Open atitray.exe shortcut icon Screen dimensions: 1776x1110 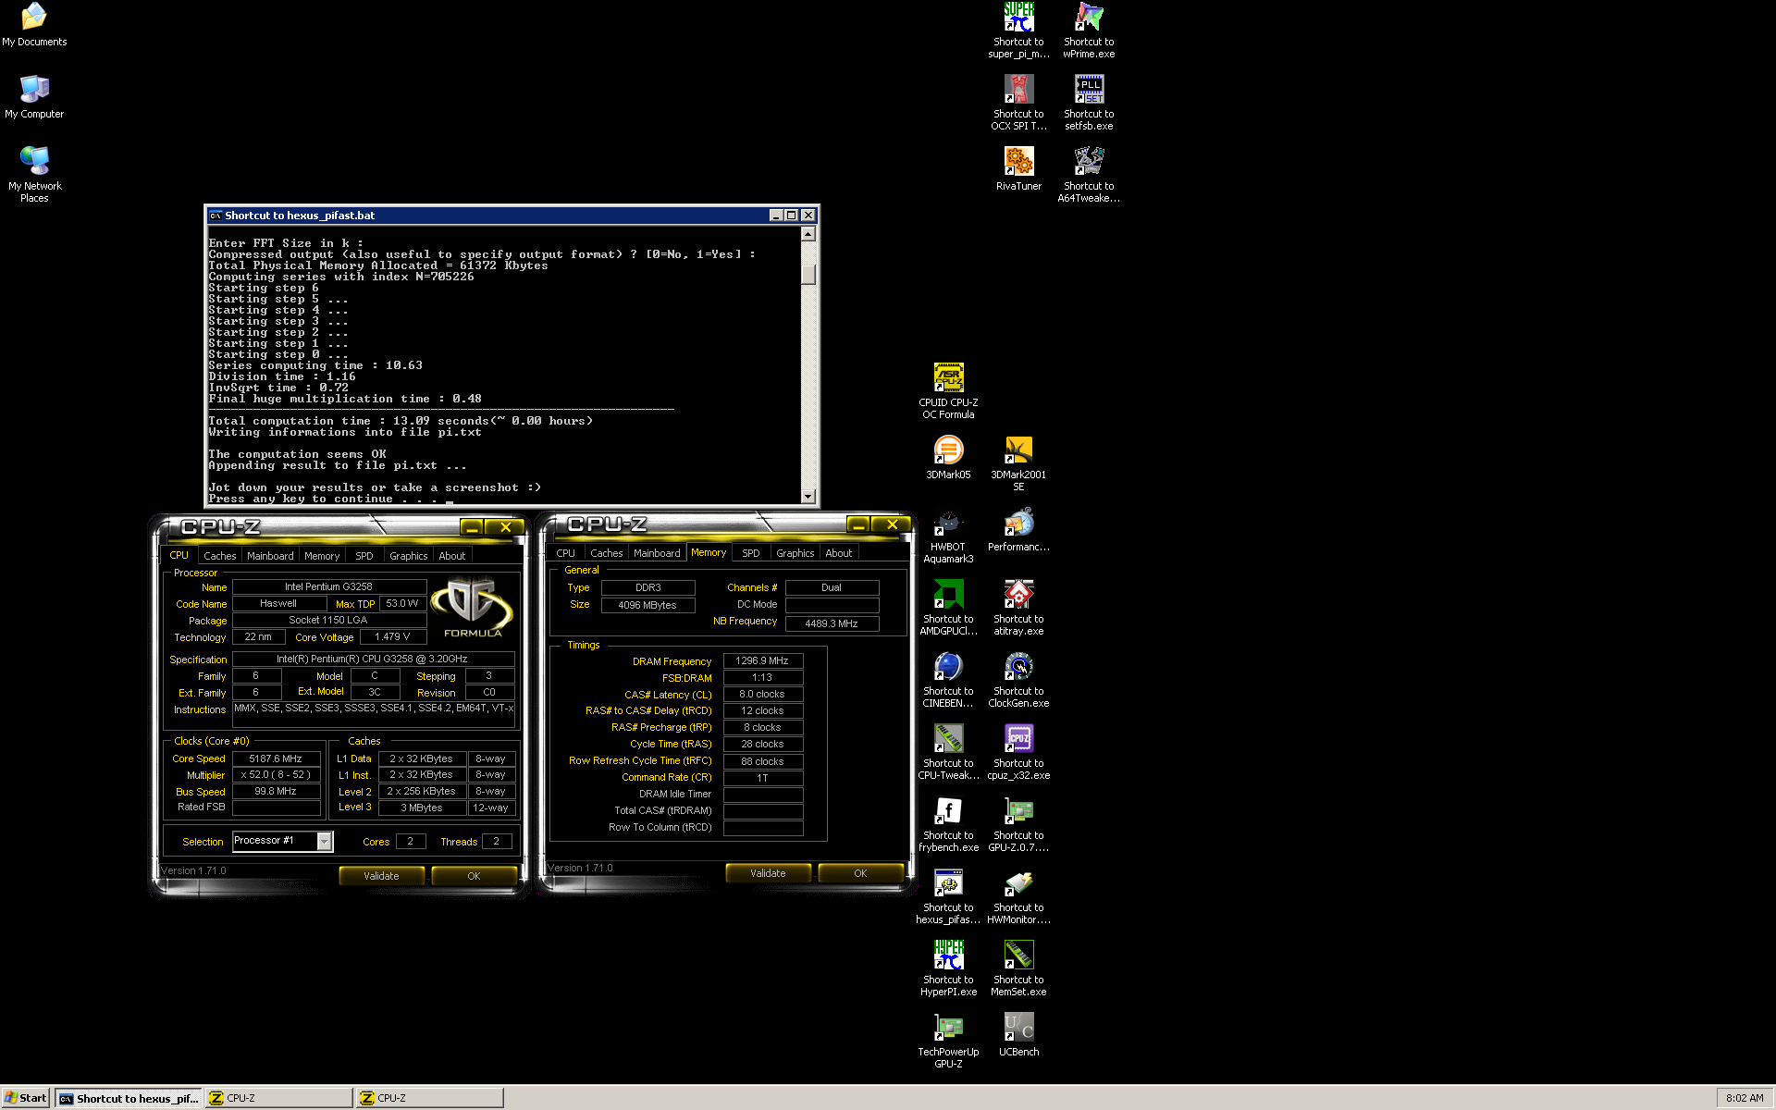coord(1018,608)
